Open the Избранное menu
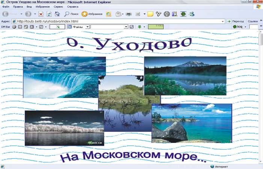Image resolution: width=263 pixels, height=169 pixels. (42, 7)
